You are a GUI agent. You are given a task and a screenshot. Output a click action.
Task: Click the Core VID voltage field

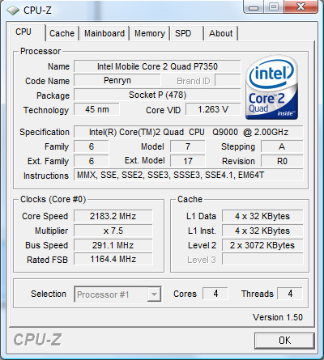click(x=213, y=109)
